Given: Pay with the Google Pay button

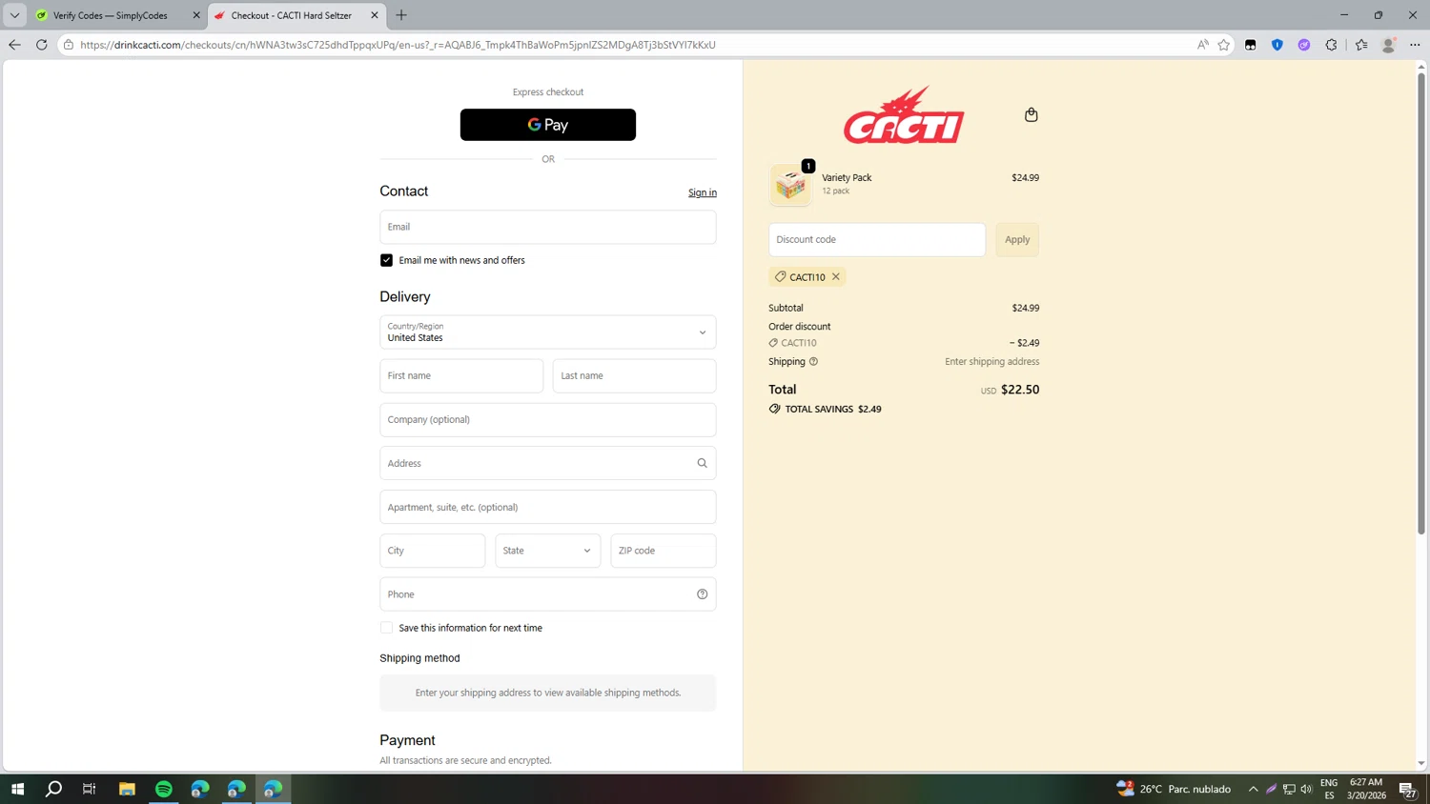Looking at the screenshot, I should tap(548, 125).
